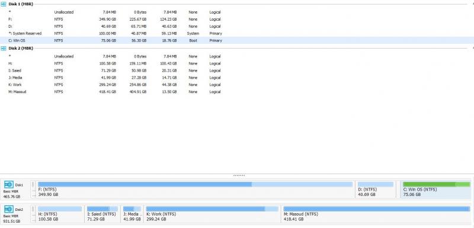Click the '404.91 GB' used-space cell
Screen dimensions: 474x228
click(138, 92)
